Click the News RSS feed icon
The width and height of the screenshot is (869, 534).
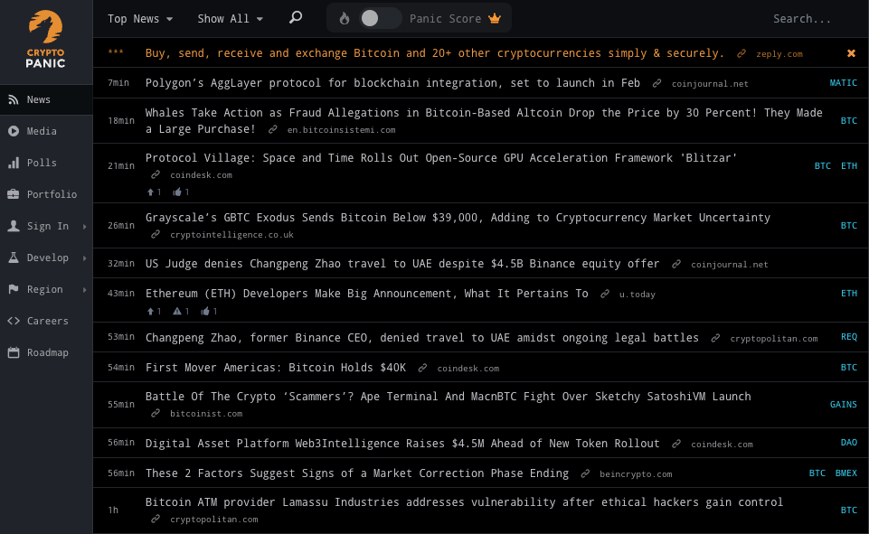coord(14,99)
